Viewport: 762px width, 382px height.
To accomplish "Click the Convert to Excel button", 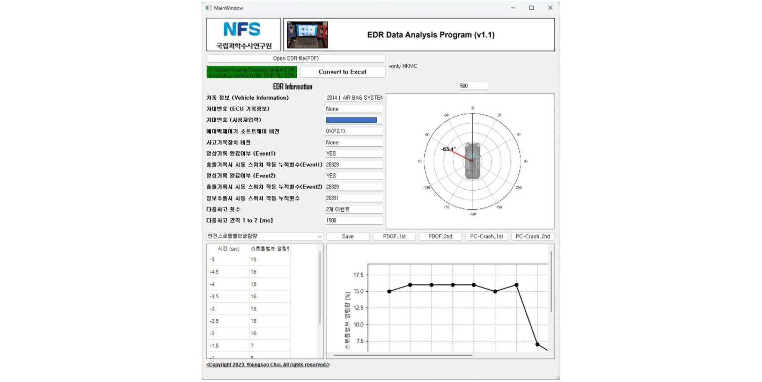I will 342,72.
